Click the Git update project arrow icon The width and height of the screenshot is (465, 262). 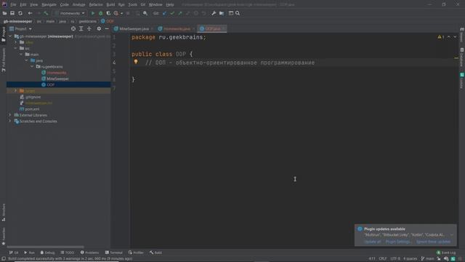point(165,13)
